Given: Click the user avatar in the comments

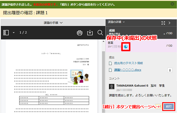Looking at the screenshot, I should (x=112, y=87).
